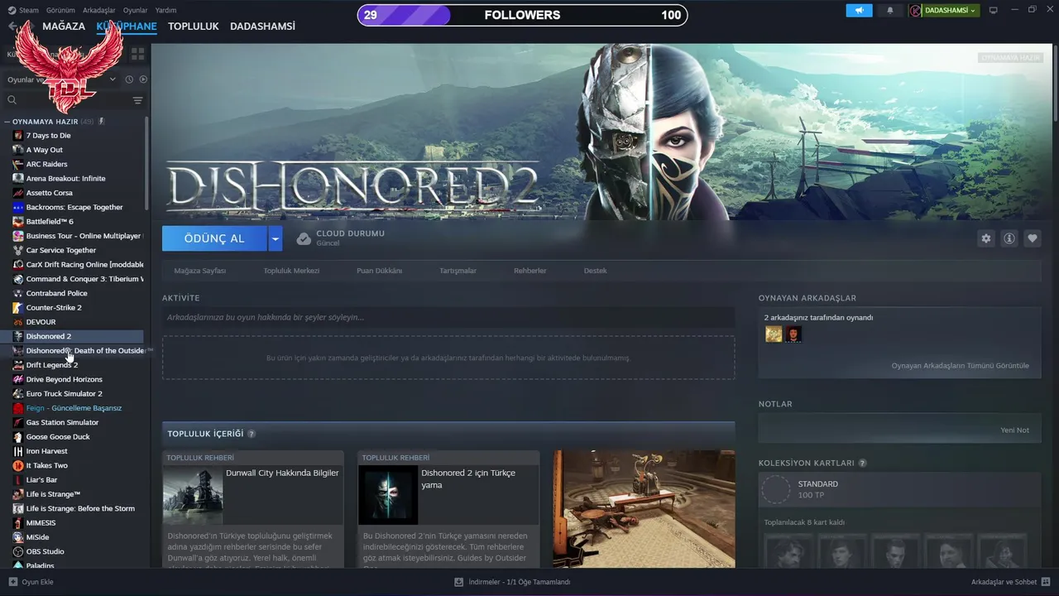Image resolution: width=1059 pixels, height=596 pixels.
Task: Add Dishonored 2 to favorites heart
Action: point(1033,238)
